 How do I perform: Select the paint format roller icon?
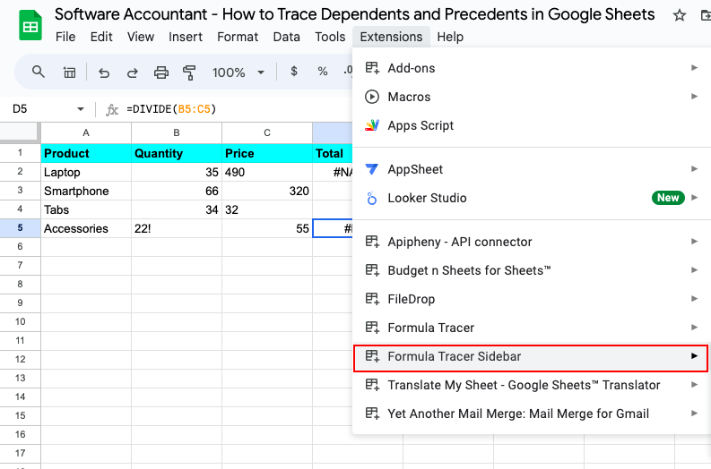[x=189, y=72]
